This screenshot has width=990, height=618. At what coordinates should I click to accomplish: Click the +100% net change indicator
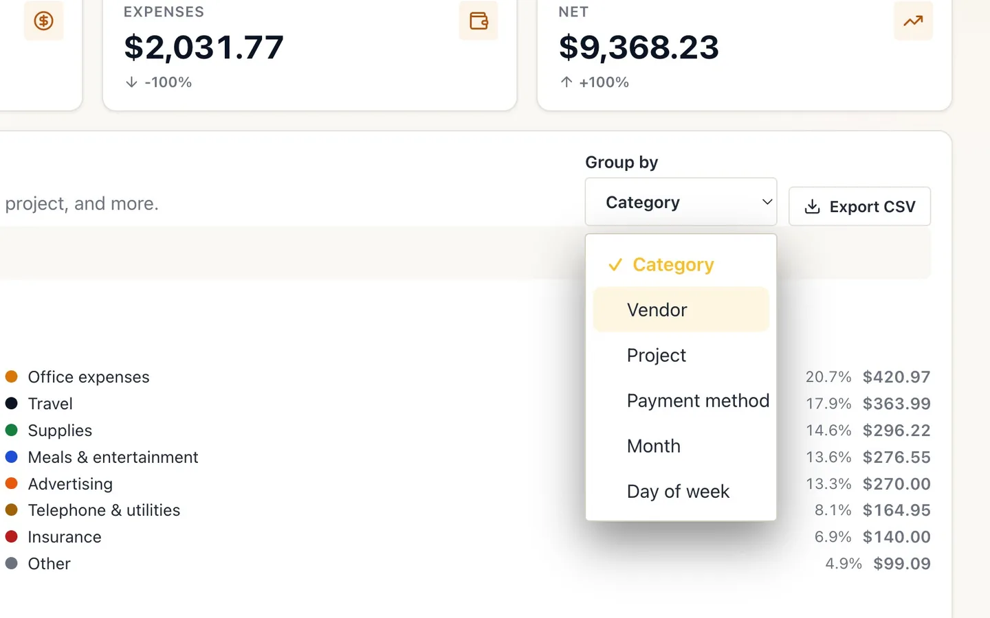[x=594, y=82]
